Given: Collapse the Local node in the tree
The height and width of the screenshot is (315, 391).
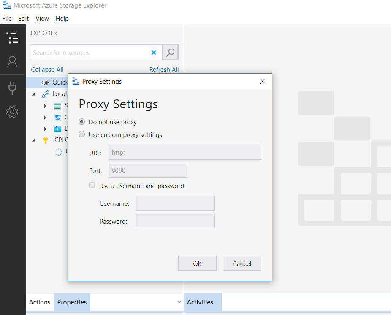Looking at the screenshot, I should (x=33, y=94).
